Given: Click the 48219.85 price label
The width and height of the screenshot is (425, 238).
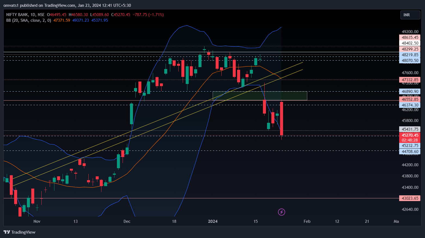Looking at the screenshot, I should point(410,55).
